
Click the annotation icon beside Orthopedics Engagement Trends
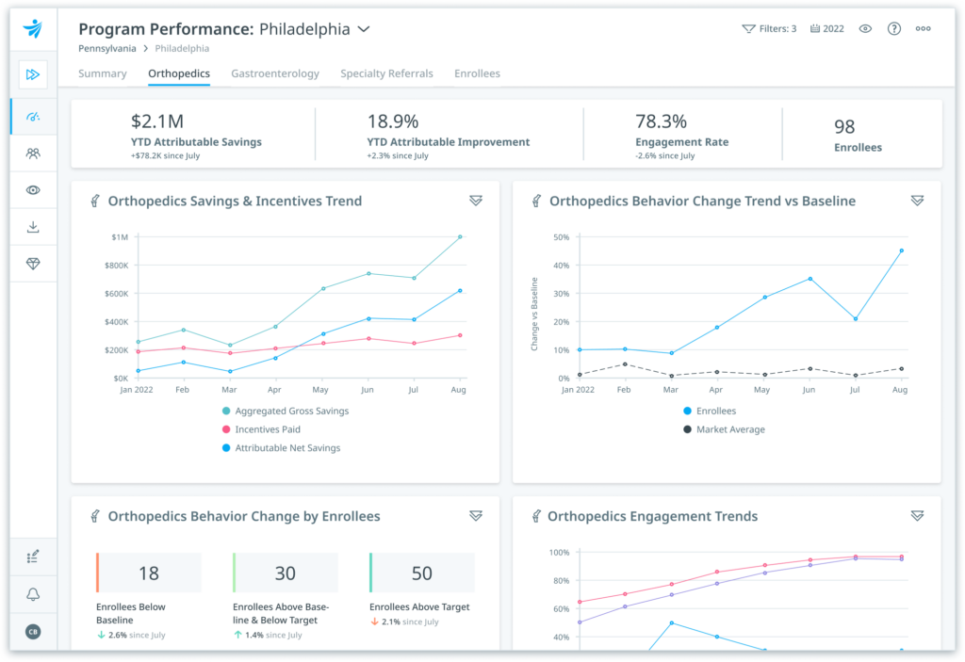[536, 516]
